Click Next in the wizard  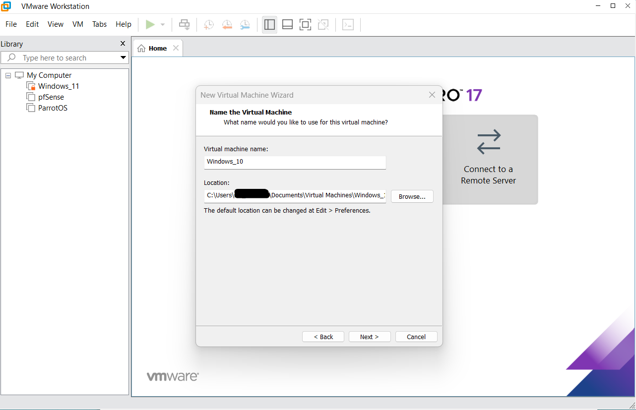click(x=370, y=337)
